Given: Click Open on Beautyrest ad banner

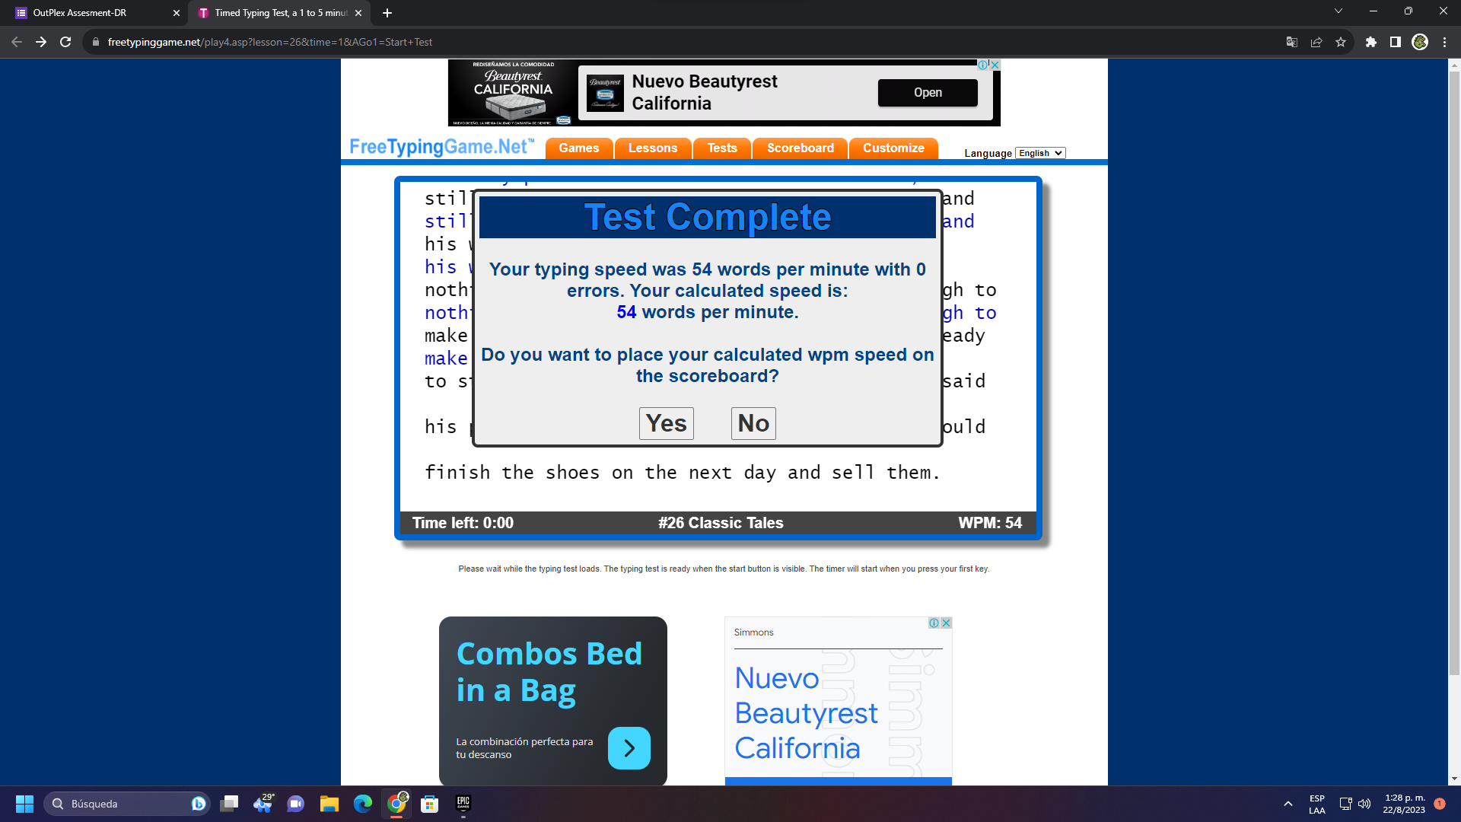Looking at the screenshot, I should pos(928,92).
